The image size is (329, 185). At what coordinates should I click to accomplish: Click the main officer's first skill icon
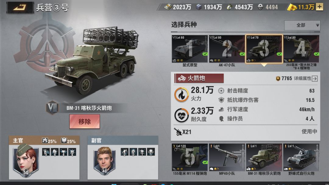click(46, 152)
